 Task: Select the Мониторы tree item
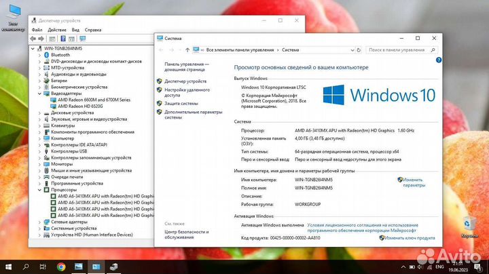[x=62, y=163]
